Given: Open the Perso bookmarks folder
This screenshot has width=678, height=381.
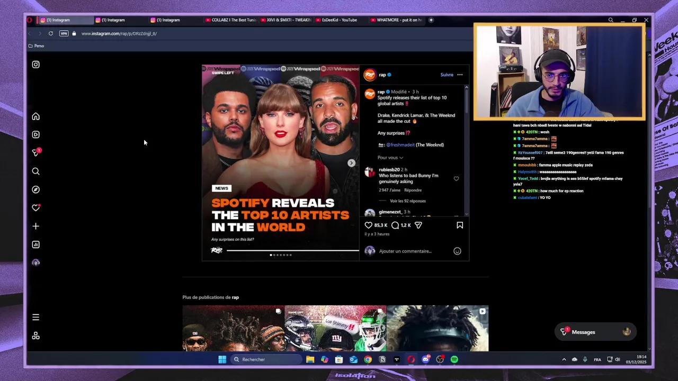Looking at the screenshot, I should [x=36, y=46].
